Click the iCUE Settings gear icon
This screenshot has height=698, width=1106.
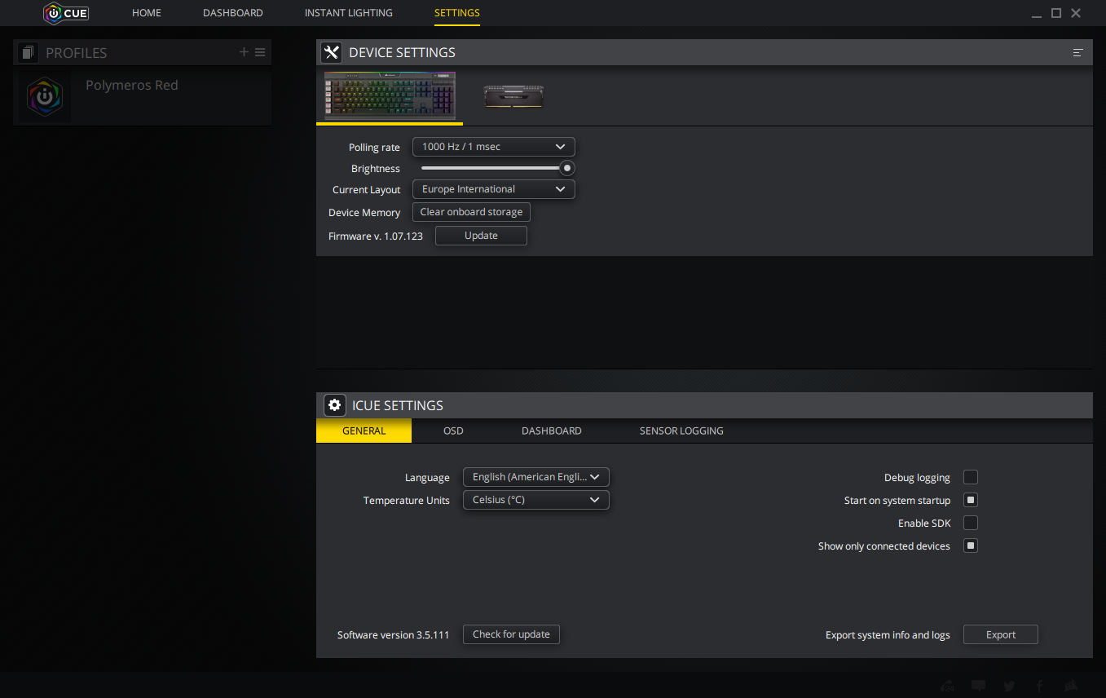pyautogui.click(x=334, y=405)
